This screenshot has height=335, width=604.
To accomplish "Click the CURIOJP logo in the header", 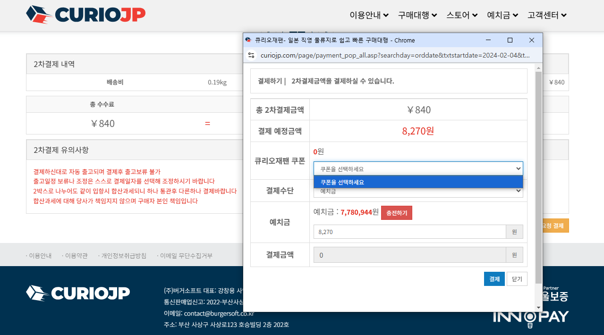I will point(85,14).
